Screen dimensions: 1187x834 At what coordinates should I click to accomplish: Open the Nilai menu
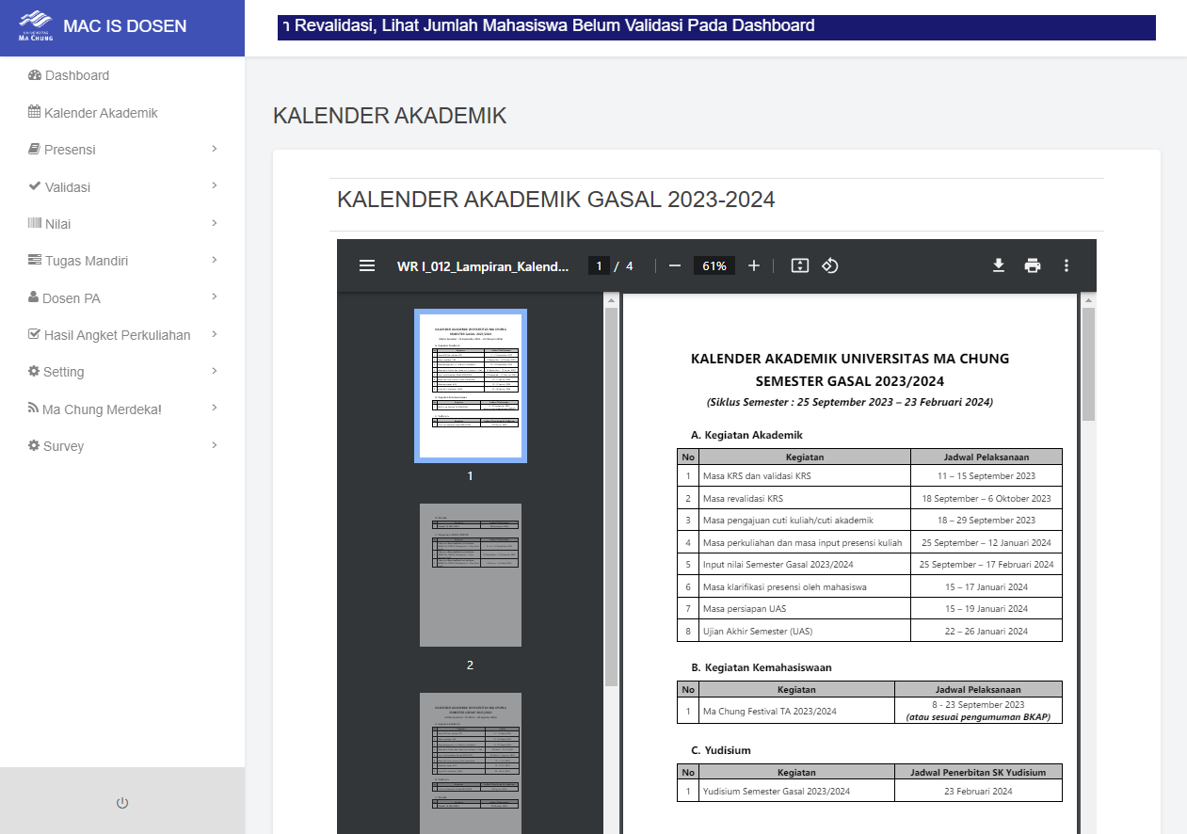click(x=122, y=224)
